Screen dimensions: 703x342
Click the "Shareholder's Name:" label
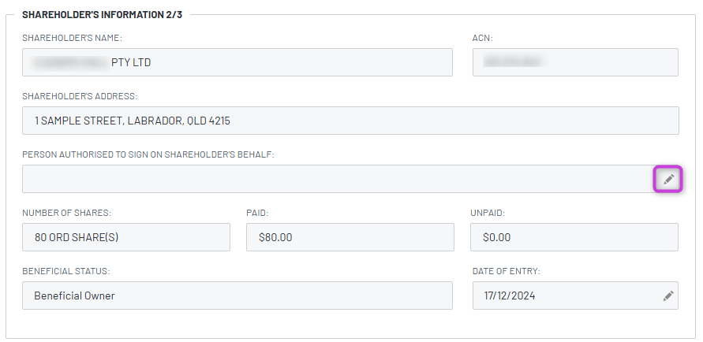[x=72, y=38]
